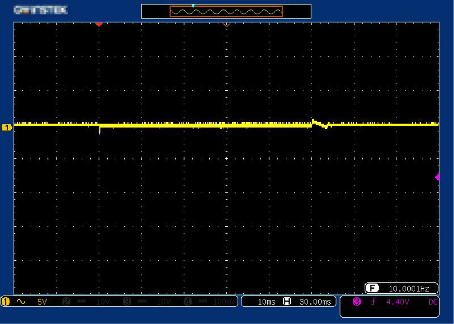Viewport: 454px width, 324px height.
Task: Click the channel 4 number icon
Action: 187,302
